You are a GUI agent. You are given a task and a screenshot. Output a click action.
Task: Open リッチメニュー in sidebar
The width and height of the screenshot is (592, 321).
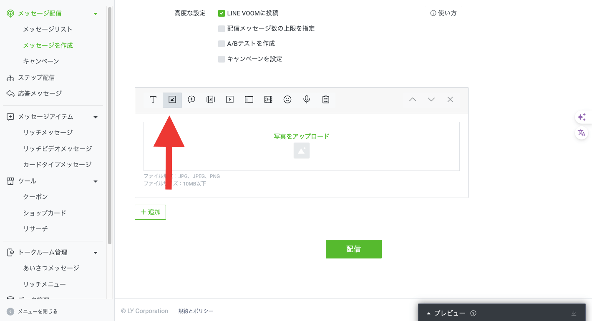[45, 284]
